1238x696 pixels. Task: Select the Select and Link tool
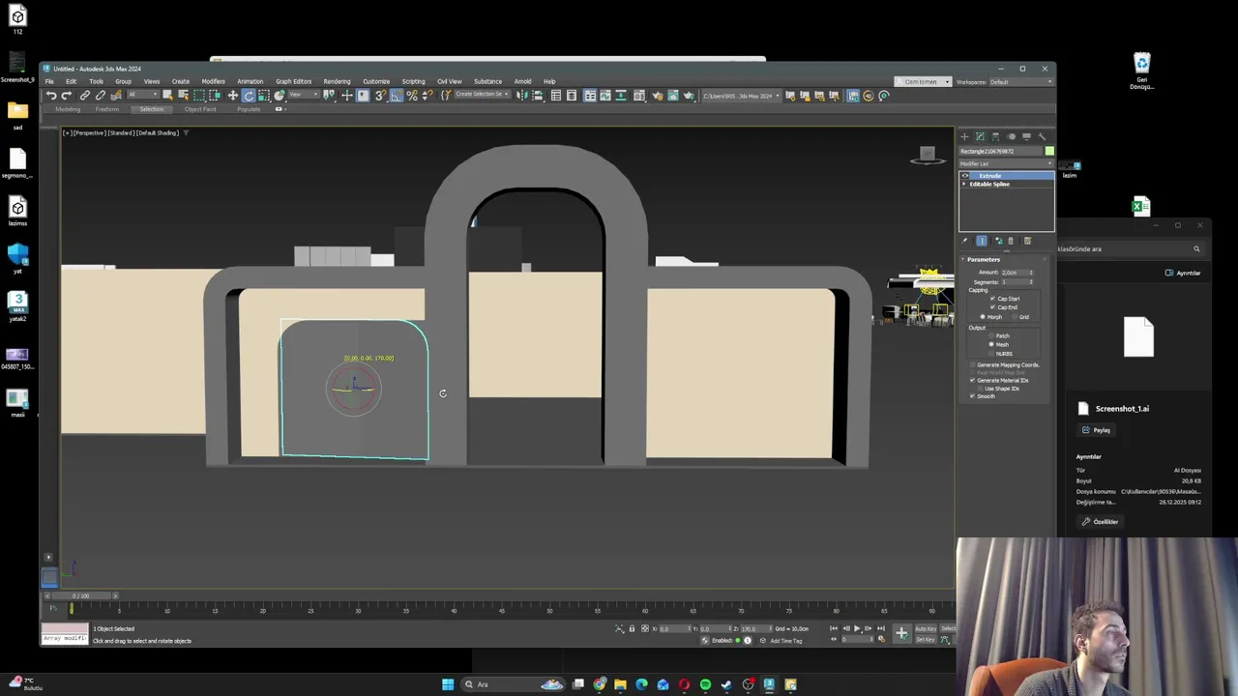coord(85,95)
